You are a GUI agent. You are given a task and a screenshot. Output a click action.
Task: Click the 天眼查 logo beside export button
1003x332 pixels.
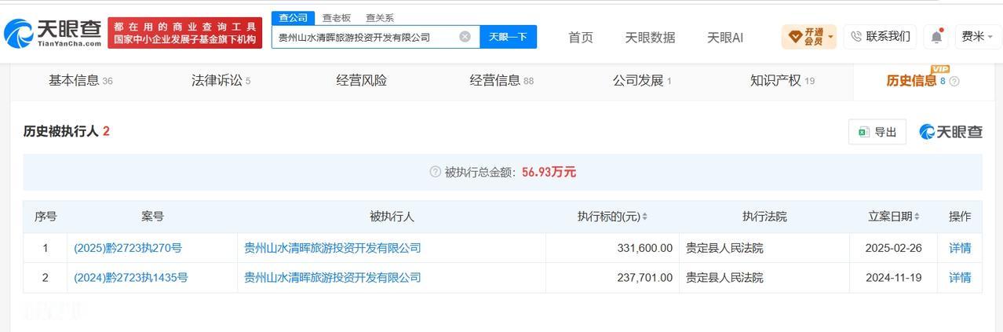tap(950, 132)
